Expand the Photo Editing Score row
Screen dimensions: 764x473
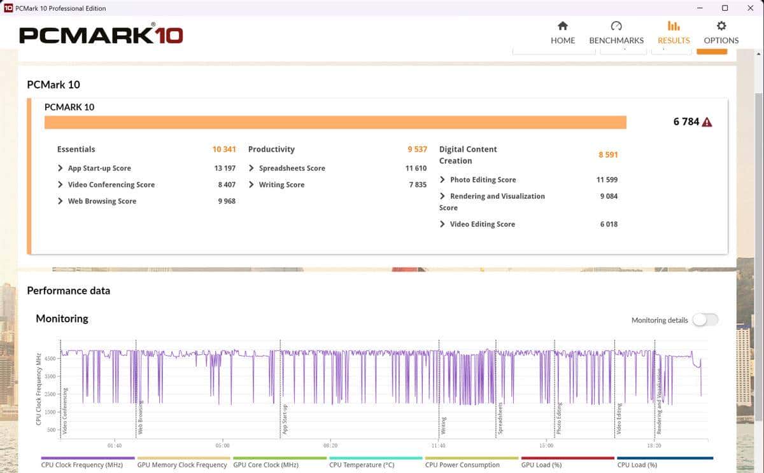[443, 180]
